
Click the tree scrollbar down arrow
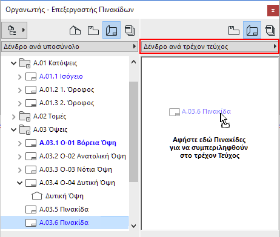pos(133,226)
